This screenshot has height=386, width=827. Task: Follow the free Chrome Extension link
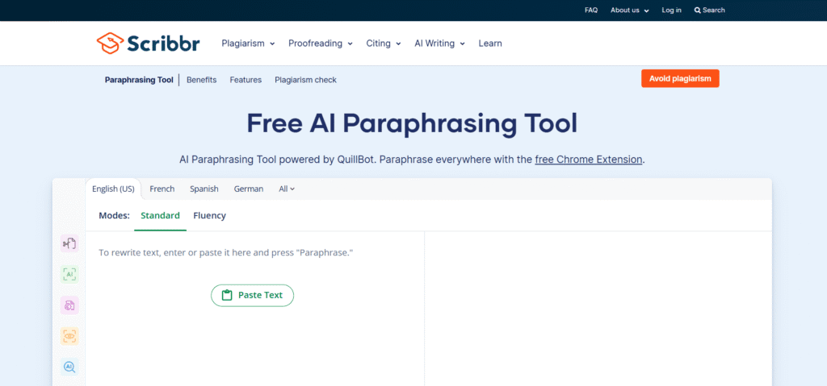pyautogui.click(x=588, y=160)
